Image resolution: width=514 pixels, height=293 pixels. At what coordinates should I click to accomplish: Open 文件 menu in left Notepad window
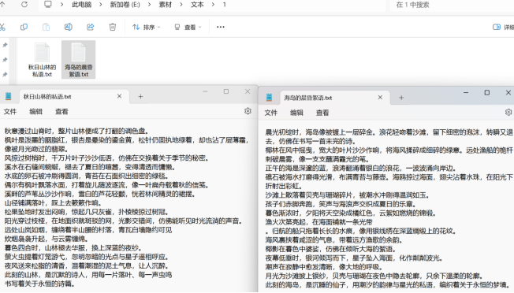[x=9, y=112]
